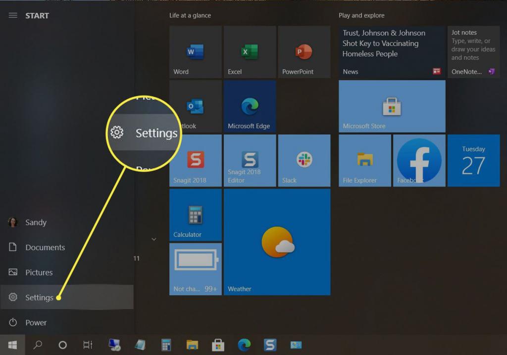Open the remote desktop icon on taskbar
This screenshot has width=507, height=355.
tap(114, 345)
